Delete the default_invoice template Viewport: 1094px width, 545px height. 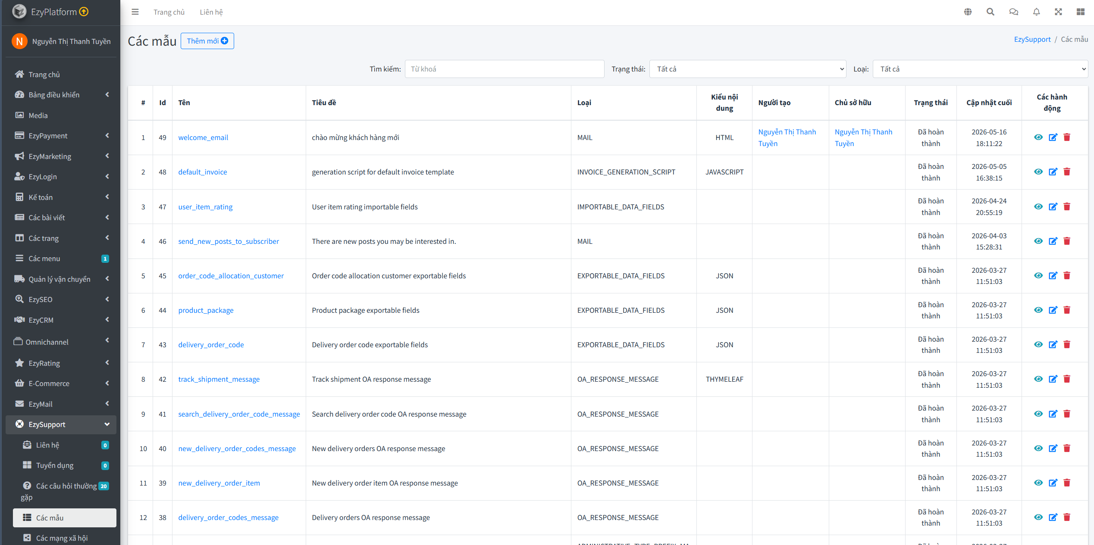click(x=1067, y=172)
